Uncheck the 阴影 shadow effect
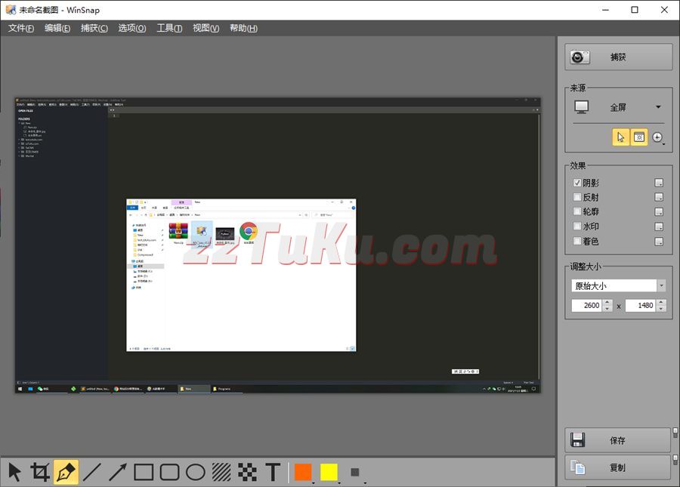This screenshot has height=487, width=680. pos(578,183)
